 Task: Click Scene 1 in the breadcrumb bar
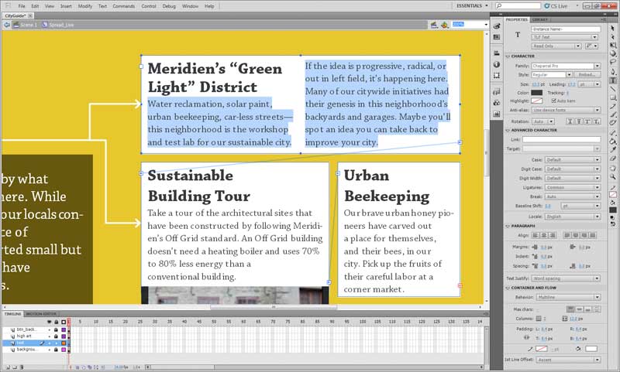click(x=25, y=25)
